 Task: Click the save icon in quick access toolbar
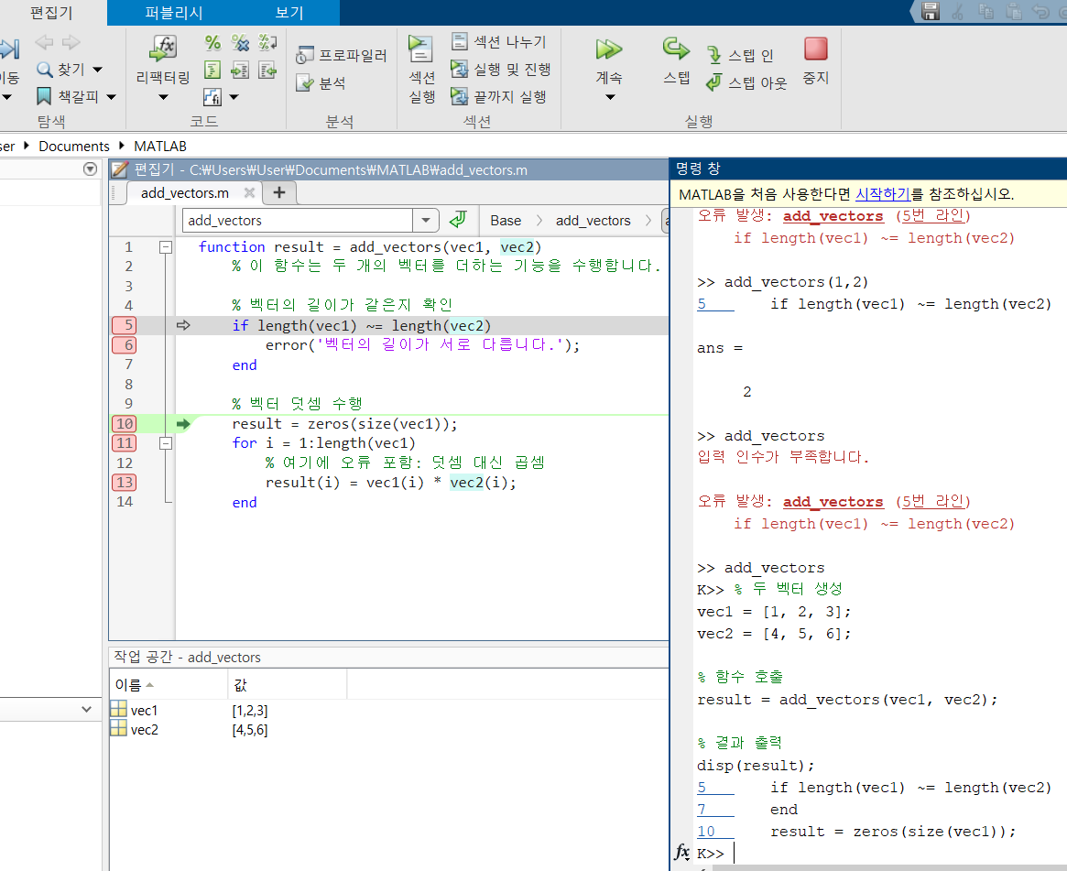click(x=931, y=11)
